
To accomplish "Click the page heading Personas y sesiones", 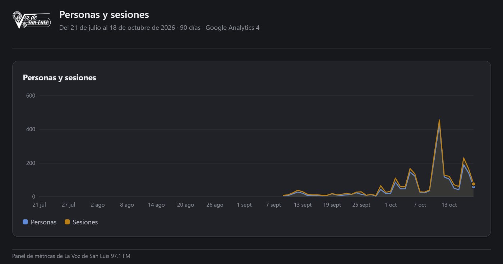I will click(104, 15).
